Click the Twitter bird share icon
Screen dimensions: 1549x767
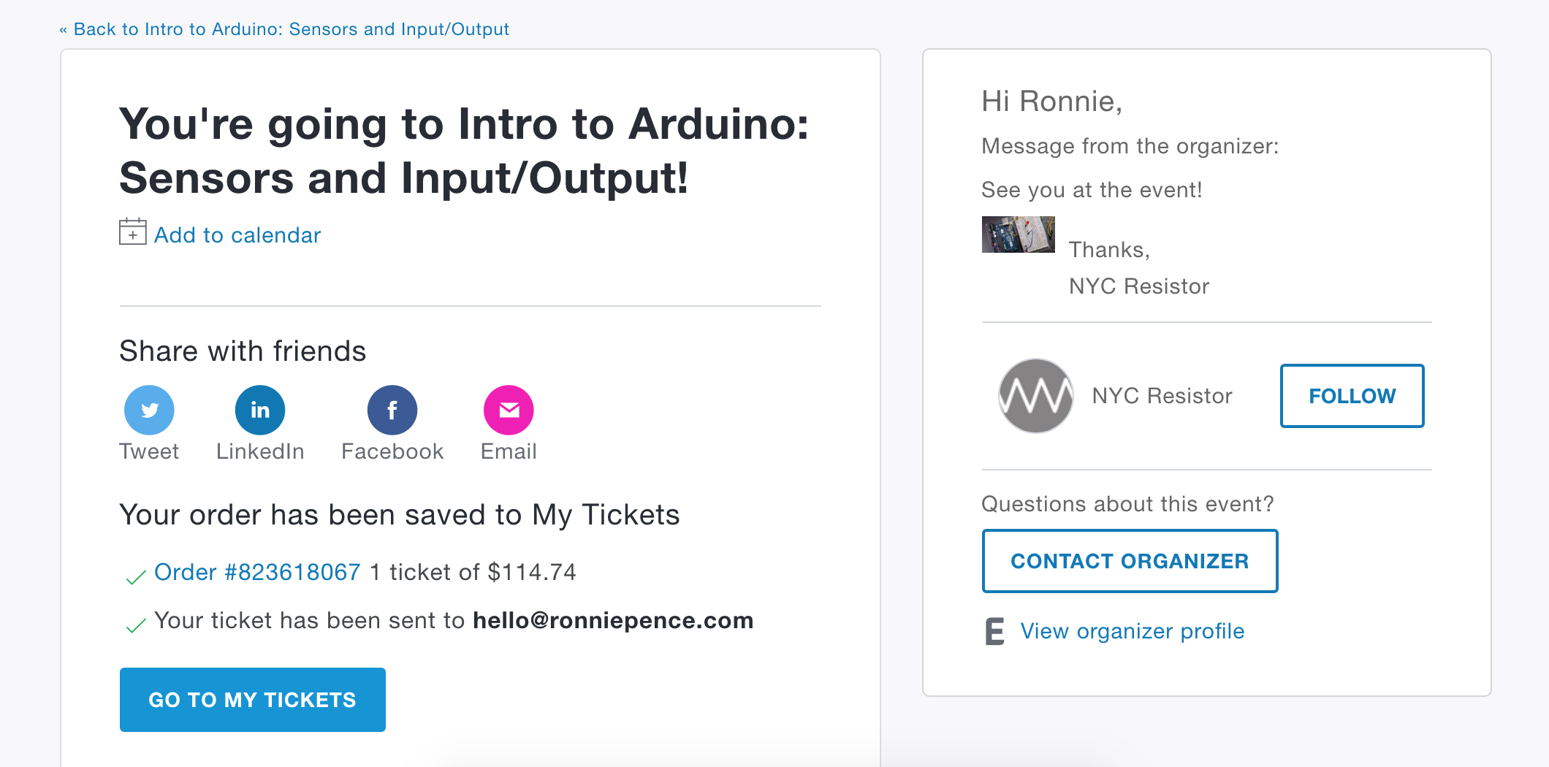[149, 410]
